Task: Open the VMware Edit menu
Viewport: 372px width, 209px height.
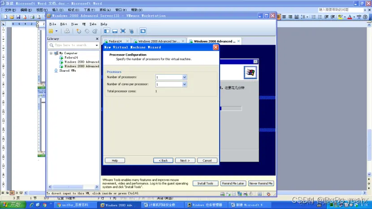Action: click(x=63, y=24)
